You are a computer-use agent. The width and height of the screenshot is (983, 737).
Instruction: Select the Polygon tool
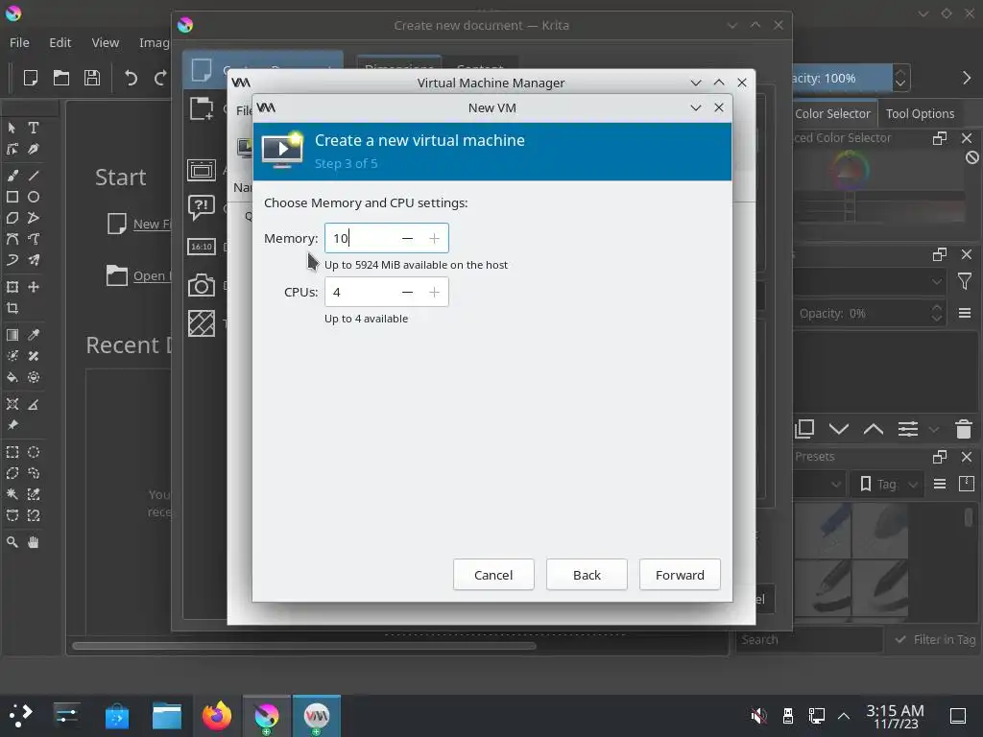(x=12, y=218)
